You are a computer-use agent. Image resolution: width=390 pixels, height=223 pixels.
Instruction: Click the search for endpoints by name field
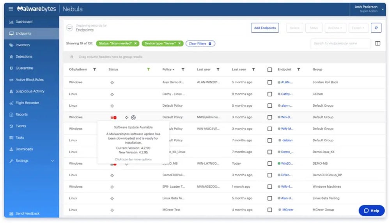(340, 44)
